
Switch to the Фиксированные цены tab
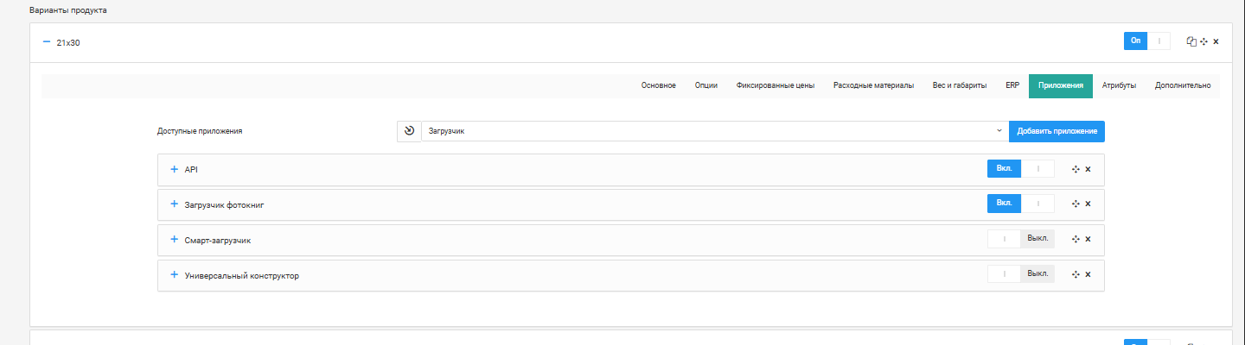tap(776, 85)
